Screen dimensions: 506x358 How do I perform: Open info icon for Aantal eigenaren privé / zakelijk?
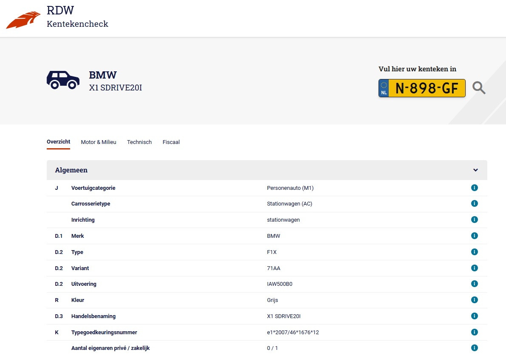[475, 347]
